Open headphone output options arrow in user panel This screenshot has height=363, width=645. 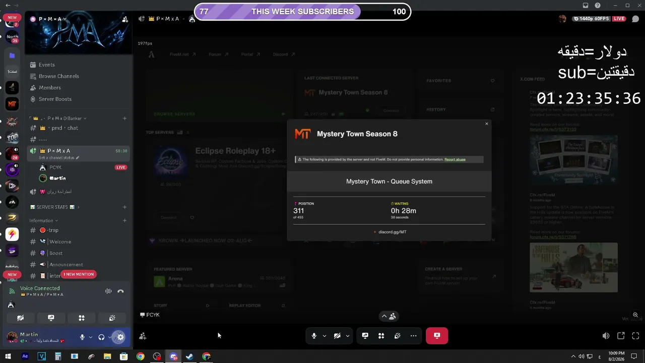coord(110,337)
